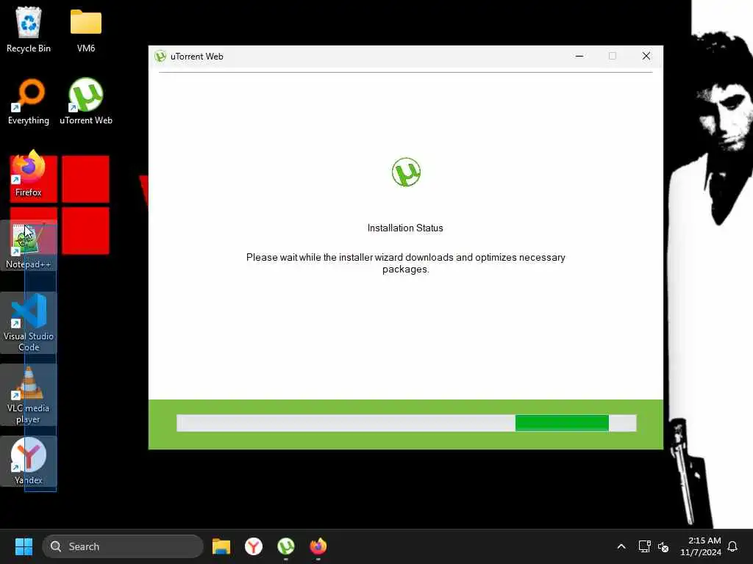Screen dimensions: 753x564
Task: Select the Notepad++ desktop shortcut
Action: [29, 245]
